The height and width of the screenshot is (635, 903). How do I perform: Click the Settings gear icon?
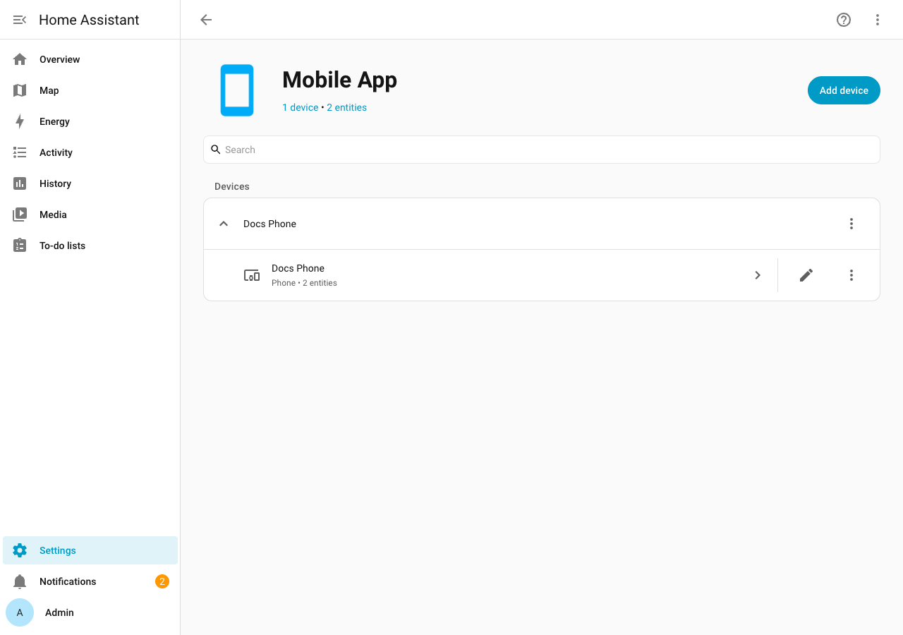20,550
